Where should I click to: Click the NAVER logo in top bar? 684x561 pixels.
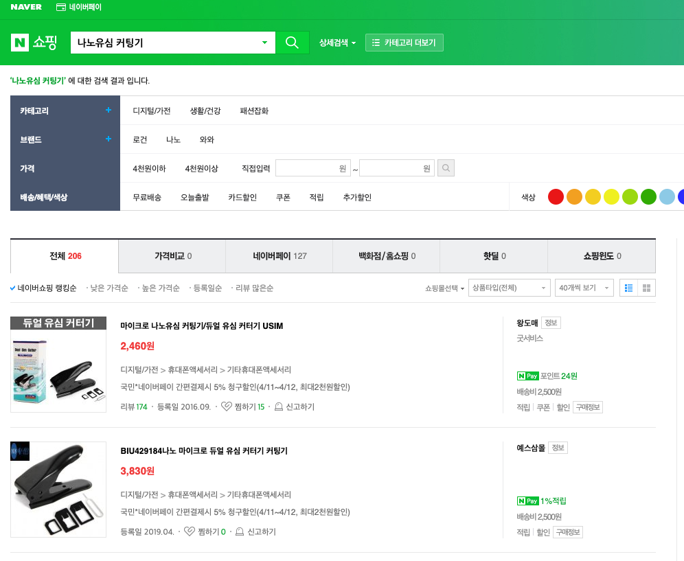tap(26, 7)
